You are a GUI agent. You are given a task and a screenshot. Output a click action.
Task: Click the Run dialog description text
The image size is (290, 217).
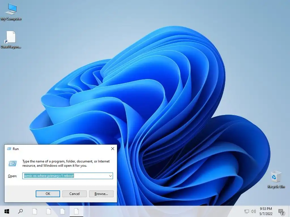tap(66, 164)
